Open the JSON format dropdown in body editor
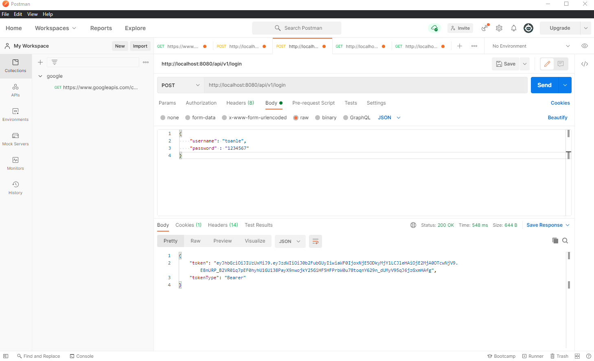594x361 pixels. 389,117
